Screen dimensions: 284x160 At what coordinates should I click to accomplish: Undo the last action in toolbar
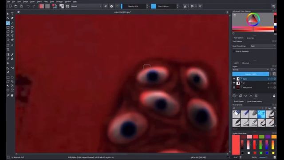pyautogui.click(x=28, y=6)
